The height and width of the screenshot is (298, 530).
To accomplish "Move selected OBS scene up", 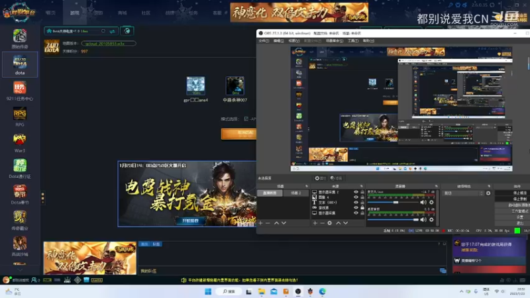I will pyautogui.click(x=276, y=223).
